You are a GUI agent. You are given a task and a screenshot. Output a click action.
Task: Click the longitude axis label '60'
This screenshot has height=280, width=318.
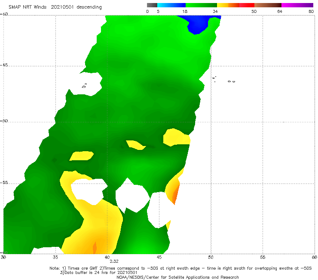pos(315,257)
